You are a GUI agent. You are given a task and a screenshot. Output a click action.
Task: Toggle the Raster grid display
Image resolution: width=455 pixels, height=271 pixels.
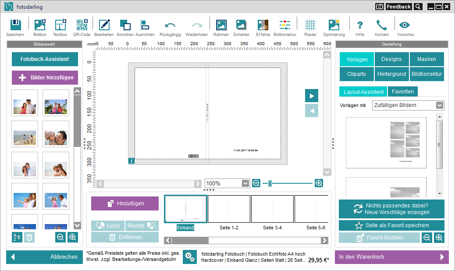point(310,25)
